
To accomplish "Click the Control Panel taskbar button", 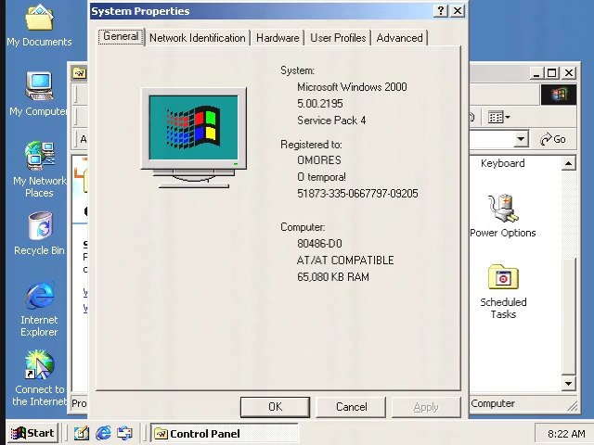I will 225,433.
